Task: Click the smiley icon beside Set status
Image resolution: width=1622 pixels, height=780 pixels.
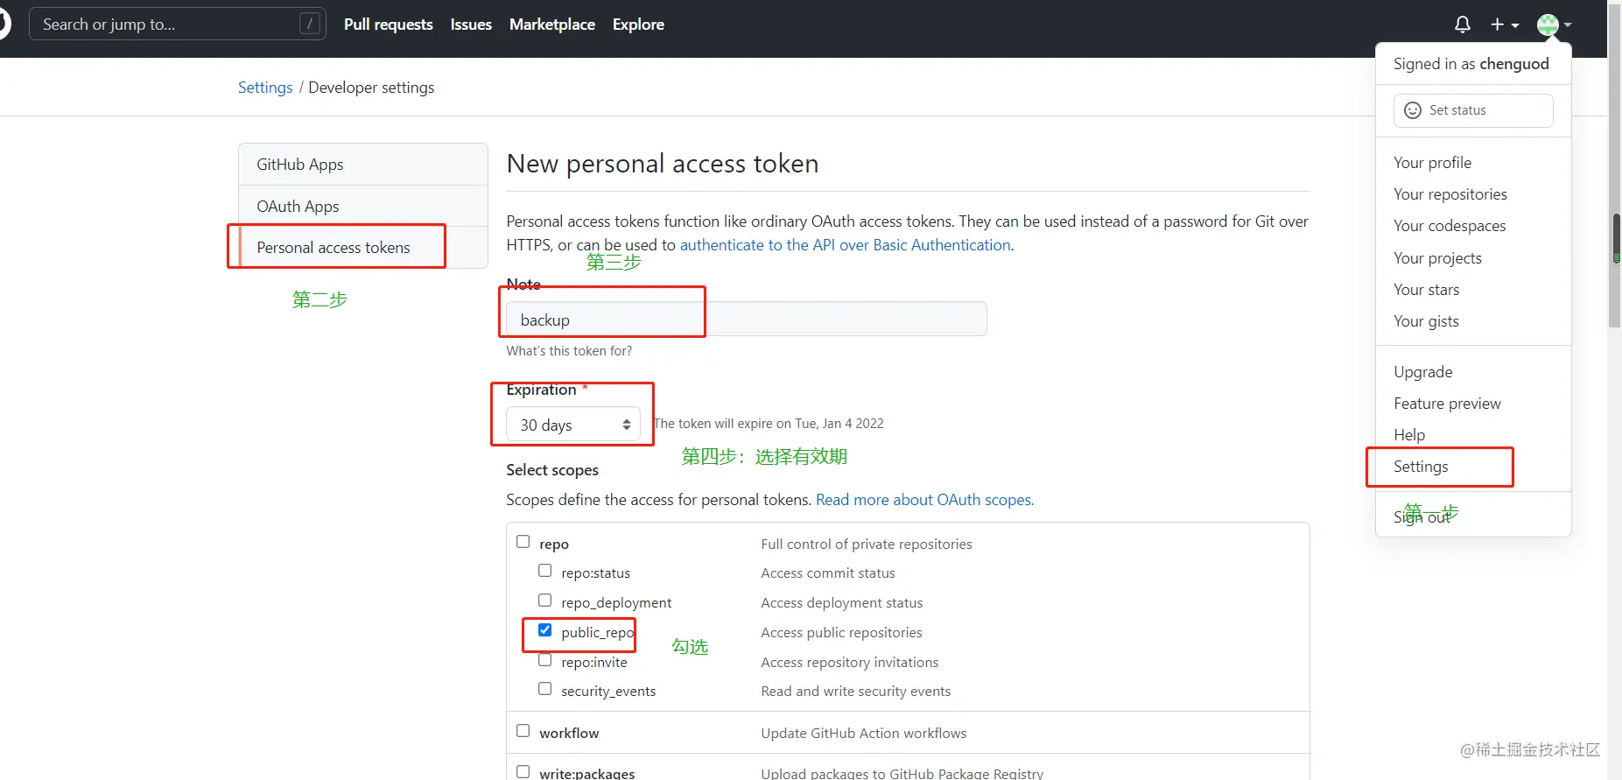Action: (x=1412, y=110)
